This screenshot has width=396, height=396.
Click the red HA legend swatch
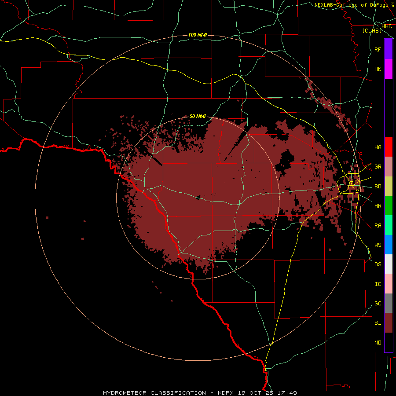tap(389, 147)
